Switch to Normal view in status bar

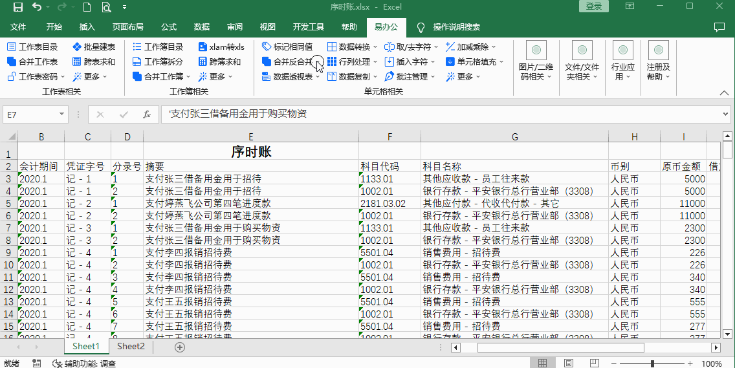[542, 363]
